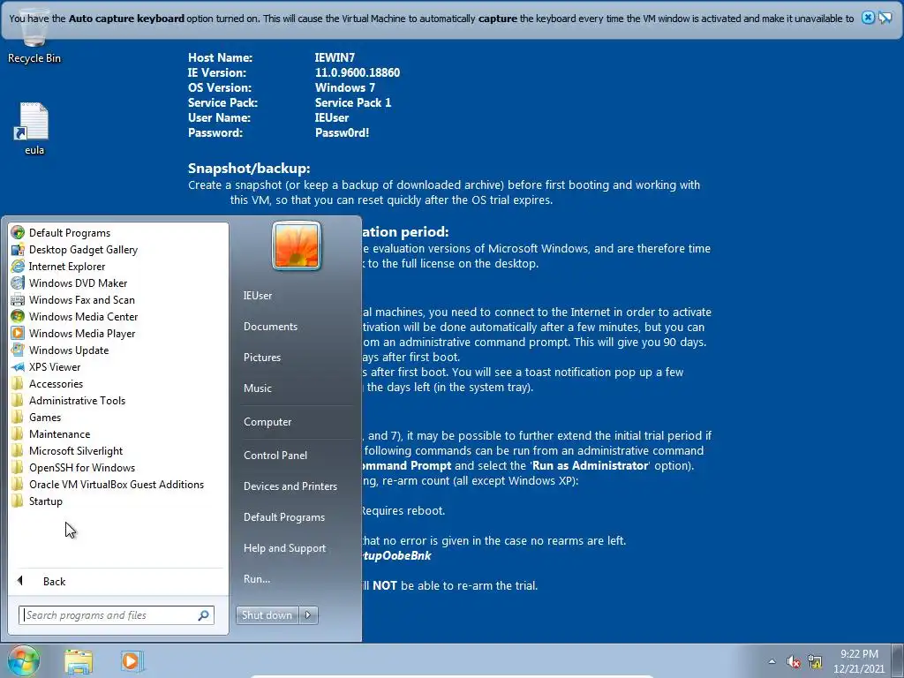Launch Windows Media Center icon
This screenshot has height=678, width=904.
(18, 317)
